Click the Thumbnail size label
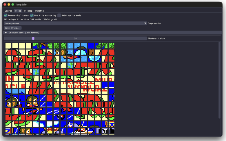The width and height of the screenshot is (226, 141). (156, 39)
